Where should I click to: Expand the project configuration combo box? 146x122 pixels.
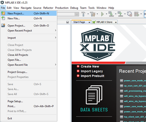pyautogui.click(x=76, y=14)
